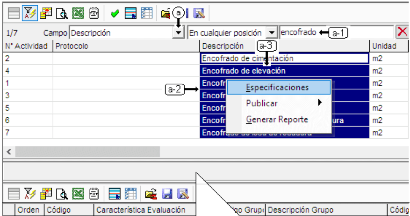Screen dimensions: 410x216
Task: Click the open folder icon in bottom toolbar
Action: pos(151,194)
